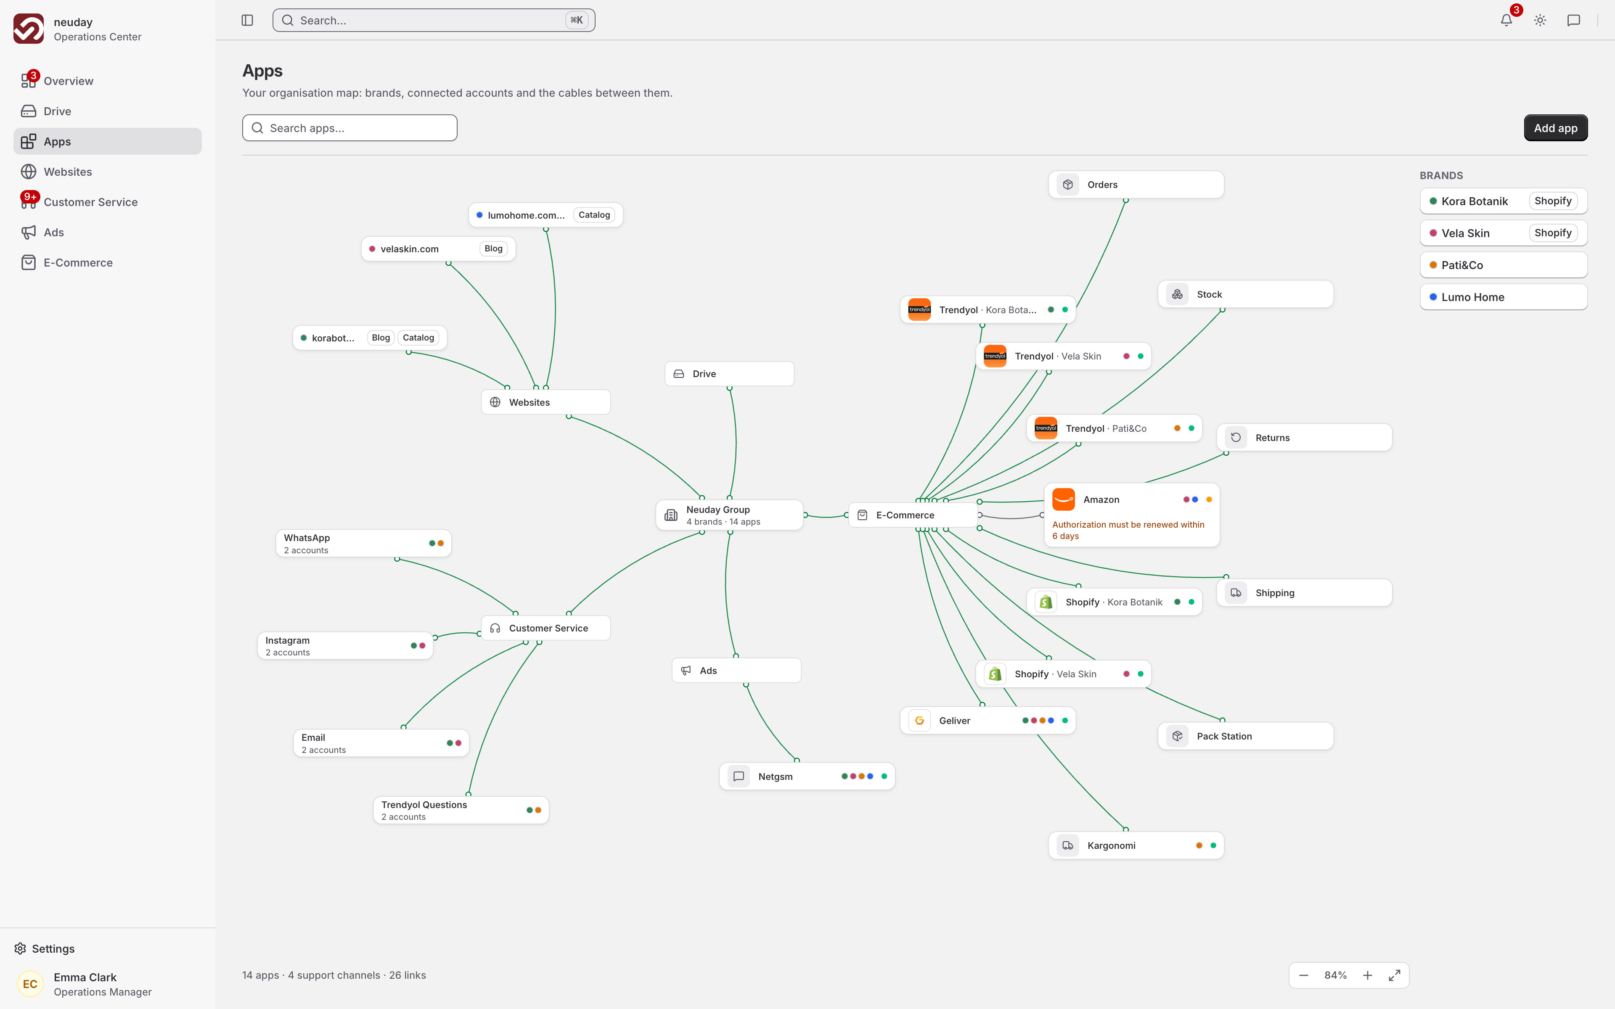
Task: Select Apps in the sidebar
Action: tap(107, 142)
